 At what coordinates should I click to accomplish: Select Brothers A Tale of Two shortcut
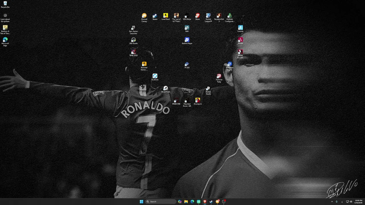tap(5, 30)
